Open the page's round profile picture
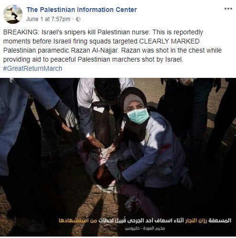Image resolution: width=236 pixels, height=238 pixels. [x=13, y=14]
